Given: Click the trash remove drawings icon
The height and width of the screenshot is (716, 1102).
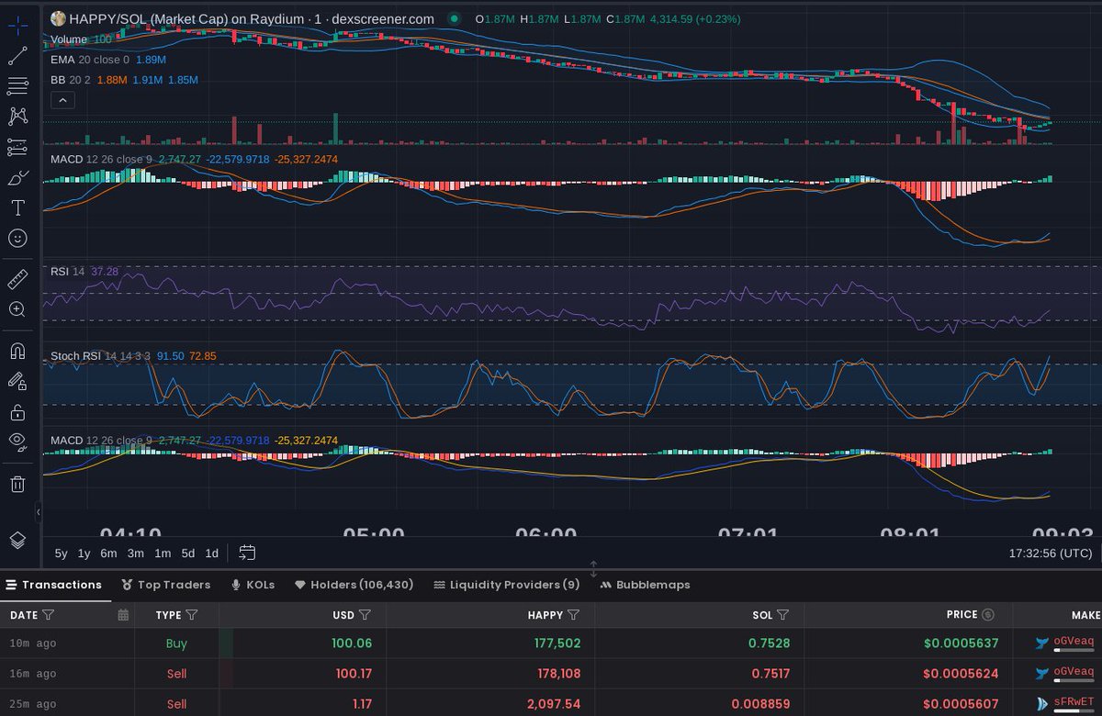Looking at the screenshot, I should (x=17, y=483).
